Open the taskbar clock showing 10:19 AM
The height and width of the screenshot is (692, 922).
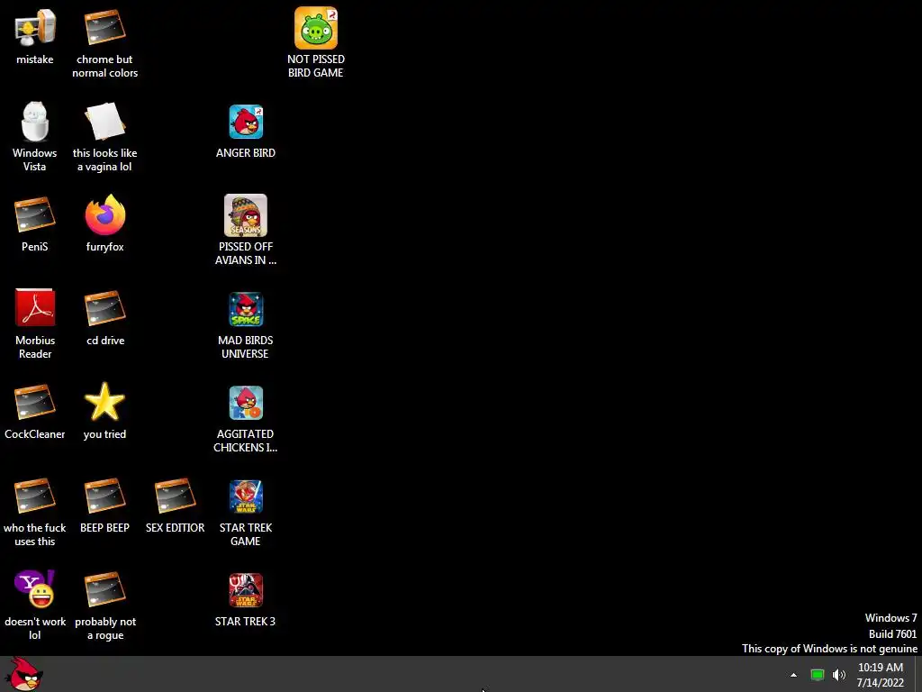point(881,675)
